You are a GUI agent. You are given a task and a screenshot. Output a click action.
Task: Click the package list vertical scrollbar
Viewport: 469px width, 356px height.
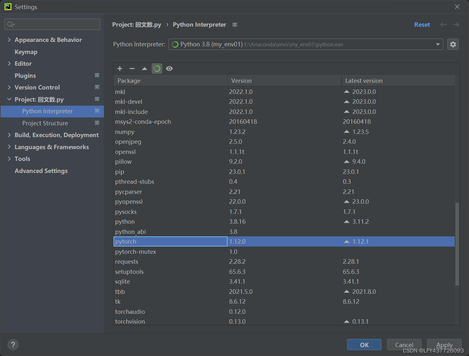(457, 244)
